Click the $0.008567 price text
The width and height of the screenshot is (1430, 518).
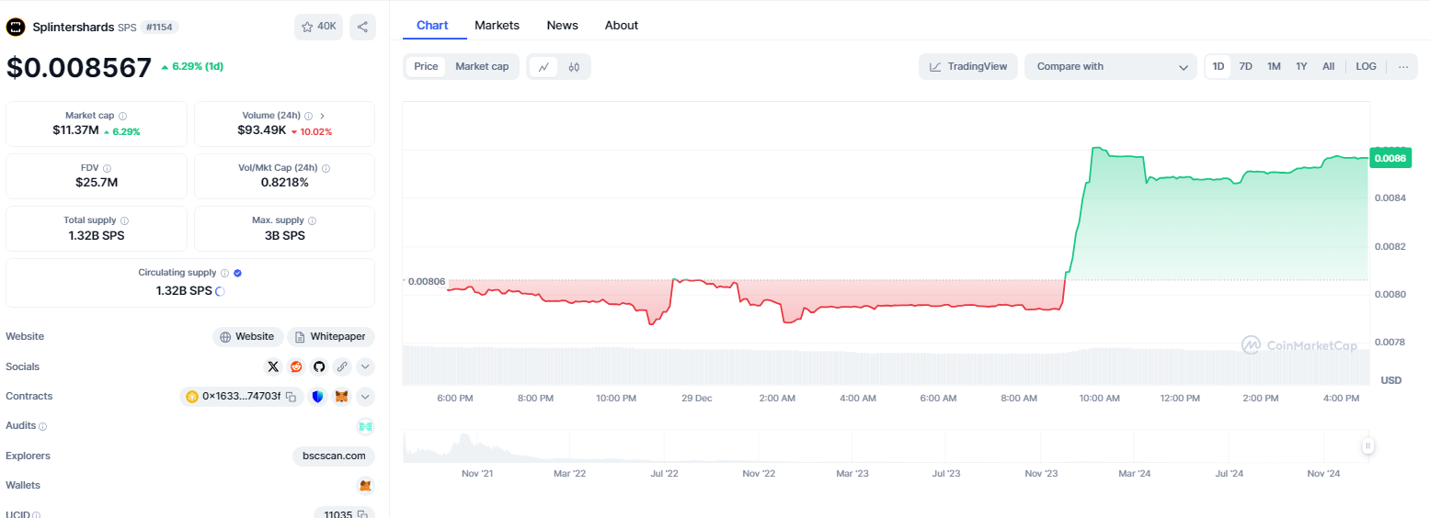79,68
